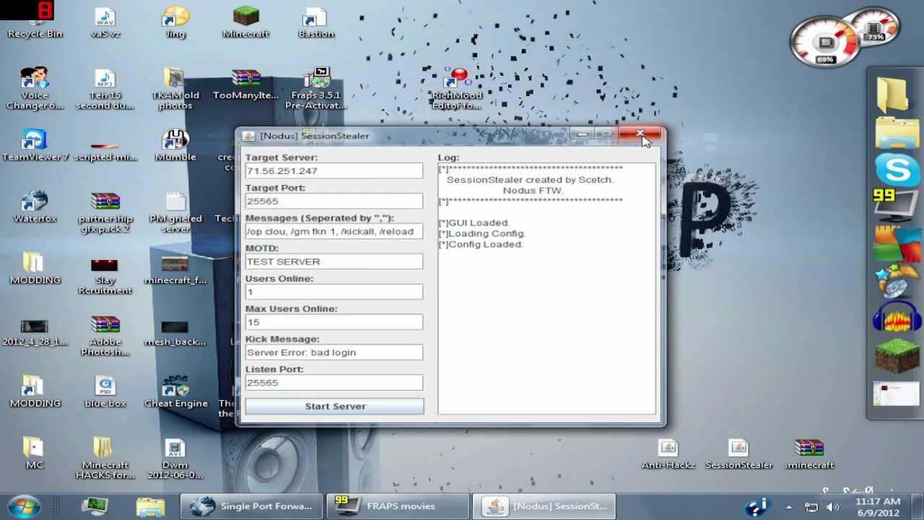The width and height of the screenshot is (924, 520).
Task: Open the file explorer icon in side dock
Action: pos(897,133)
